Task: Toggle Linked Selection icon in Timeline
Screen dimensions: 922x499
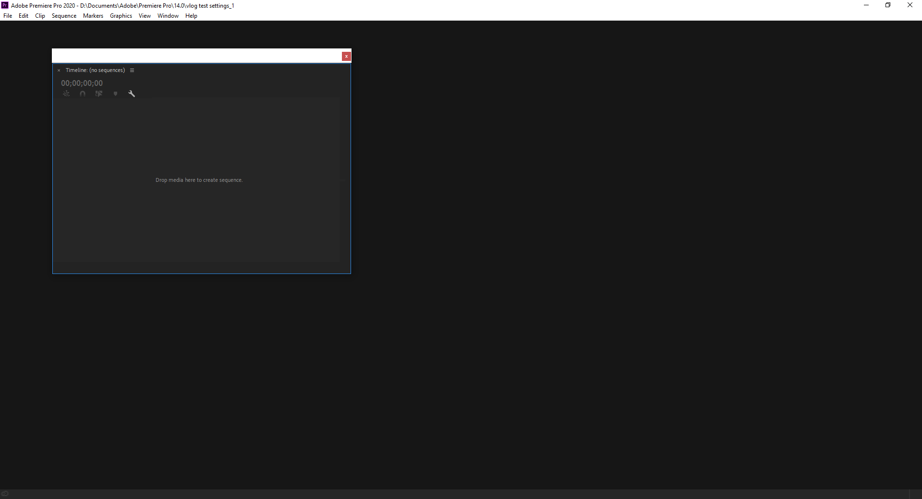Action: click(99, 94)
